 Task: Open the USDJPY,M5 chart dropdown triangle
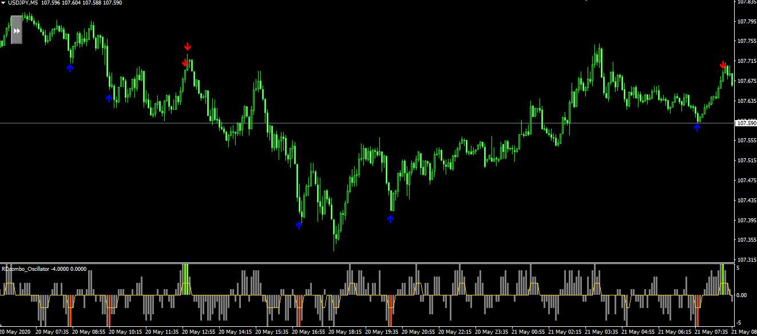tap(3, 3)
